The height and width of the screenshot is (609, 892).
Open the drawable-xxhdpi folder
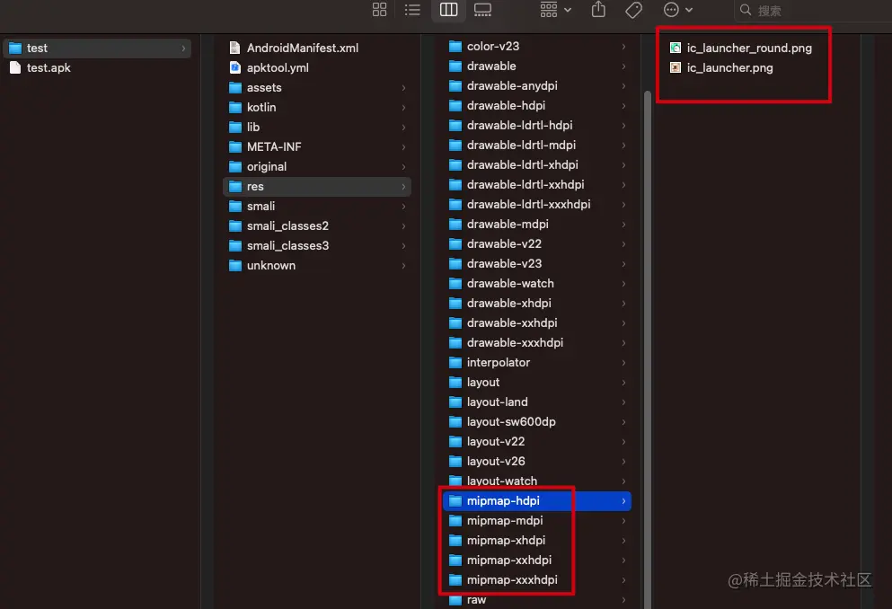[537, 323]
